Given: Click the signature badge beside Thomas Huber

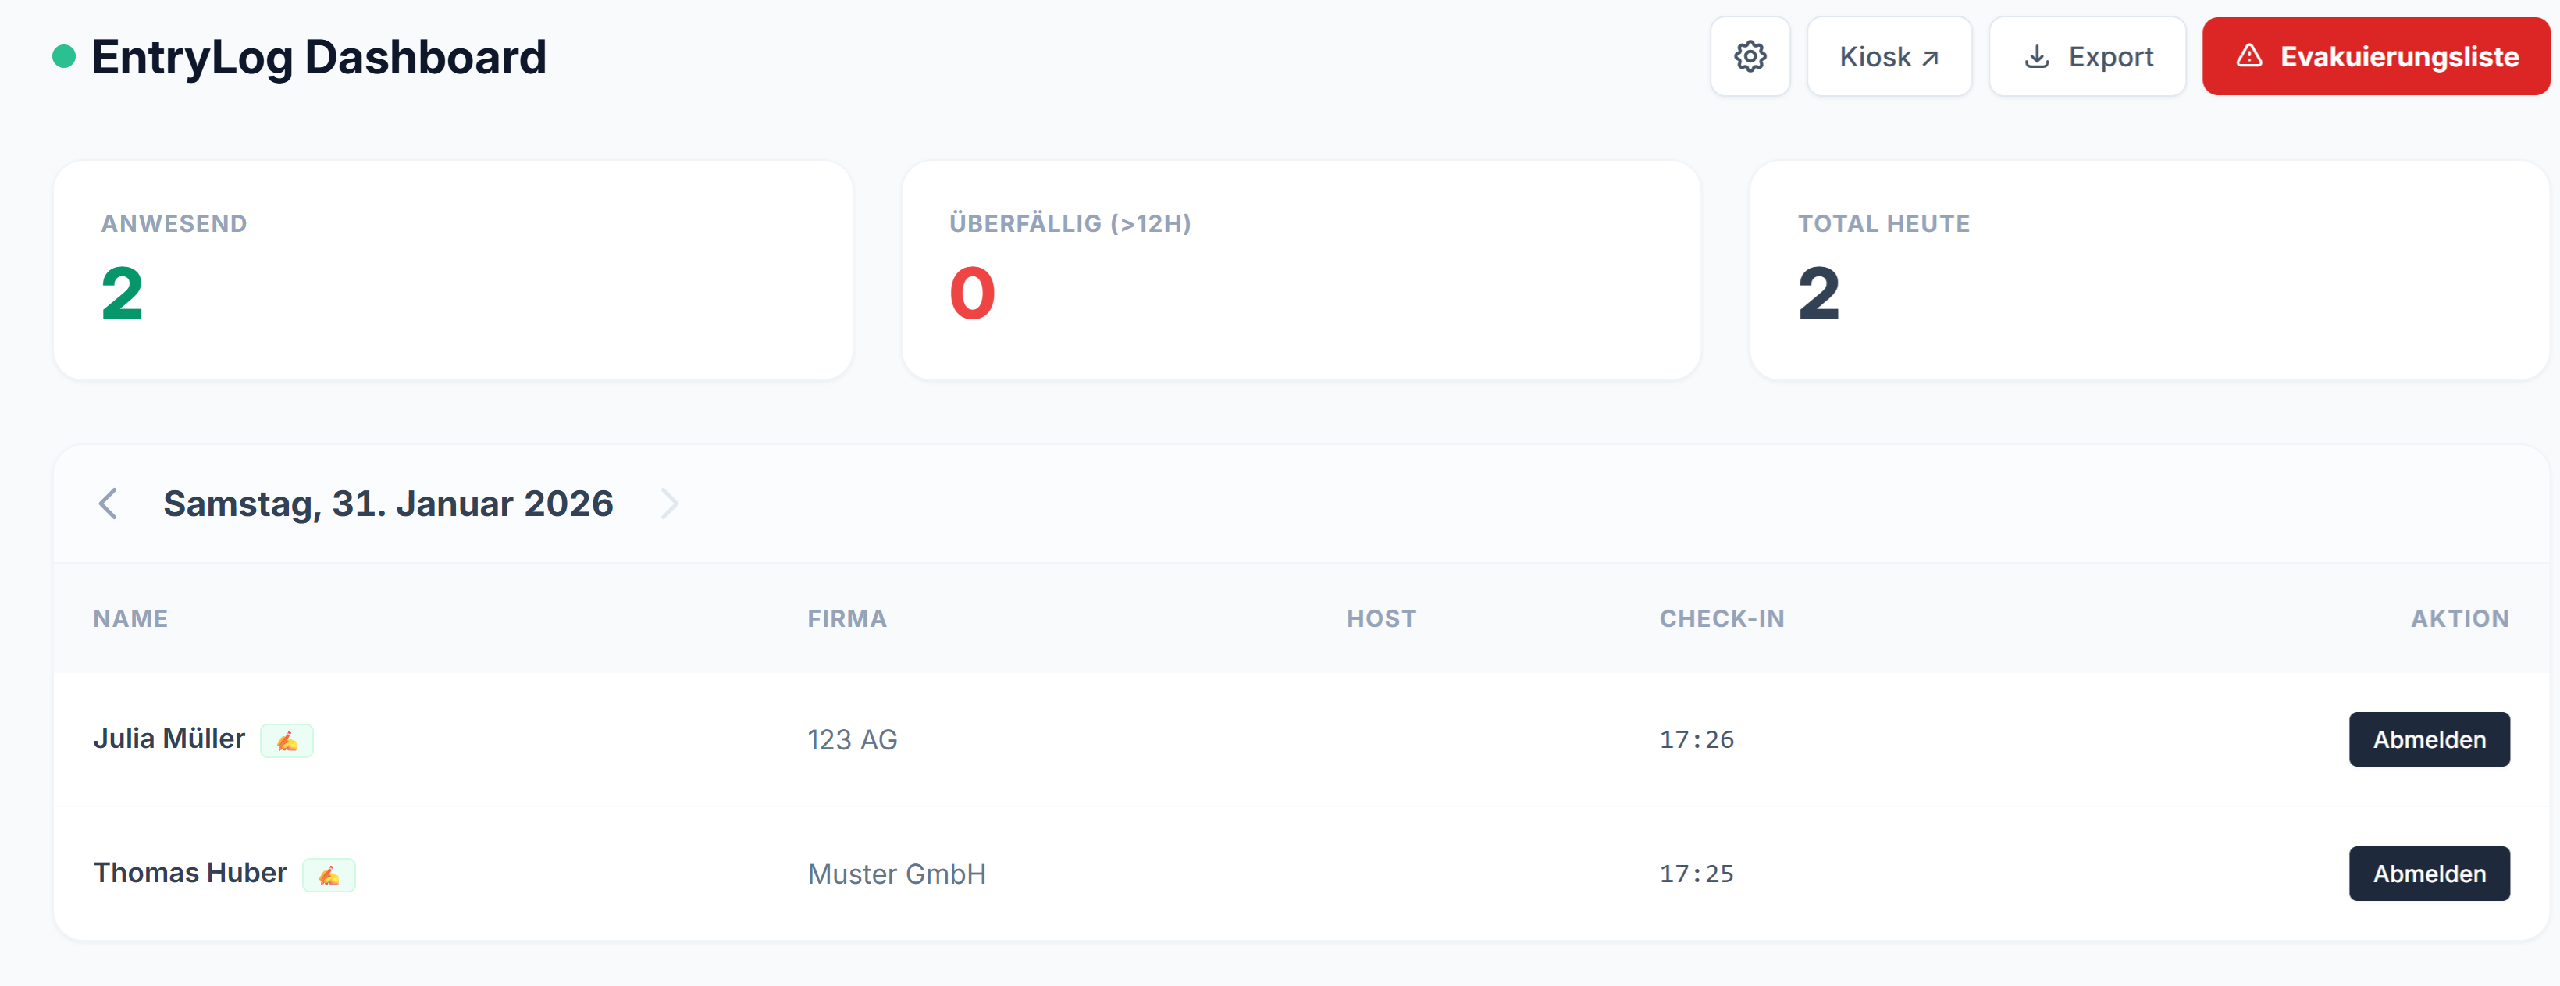Looking at the screenshot, I should pyautogui.click(x=328, y=874).
